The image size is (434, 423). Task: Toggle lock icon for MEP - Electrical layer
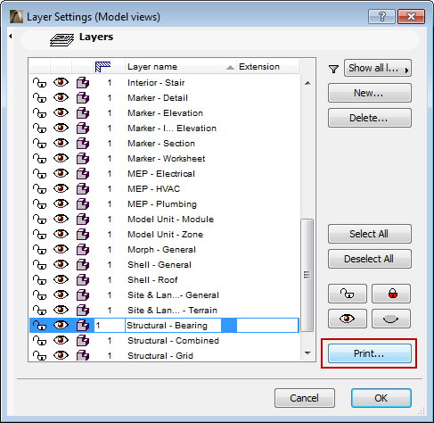[39, 174]
